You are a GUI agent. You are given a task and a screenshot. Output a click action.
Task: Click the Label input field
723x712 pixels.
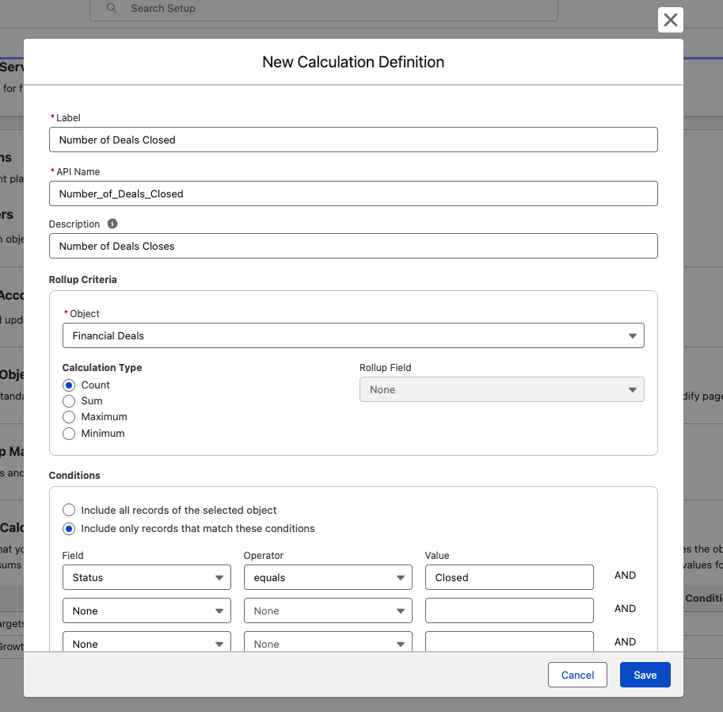353,140
